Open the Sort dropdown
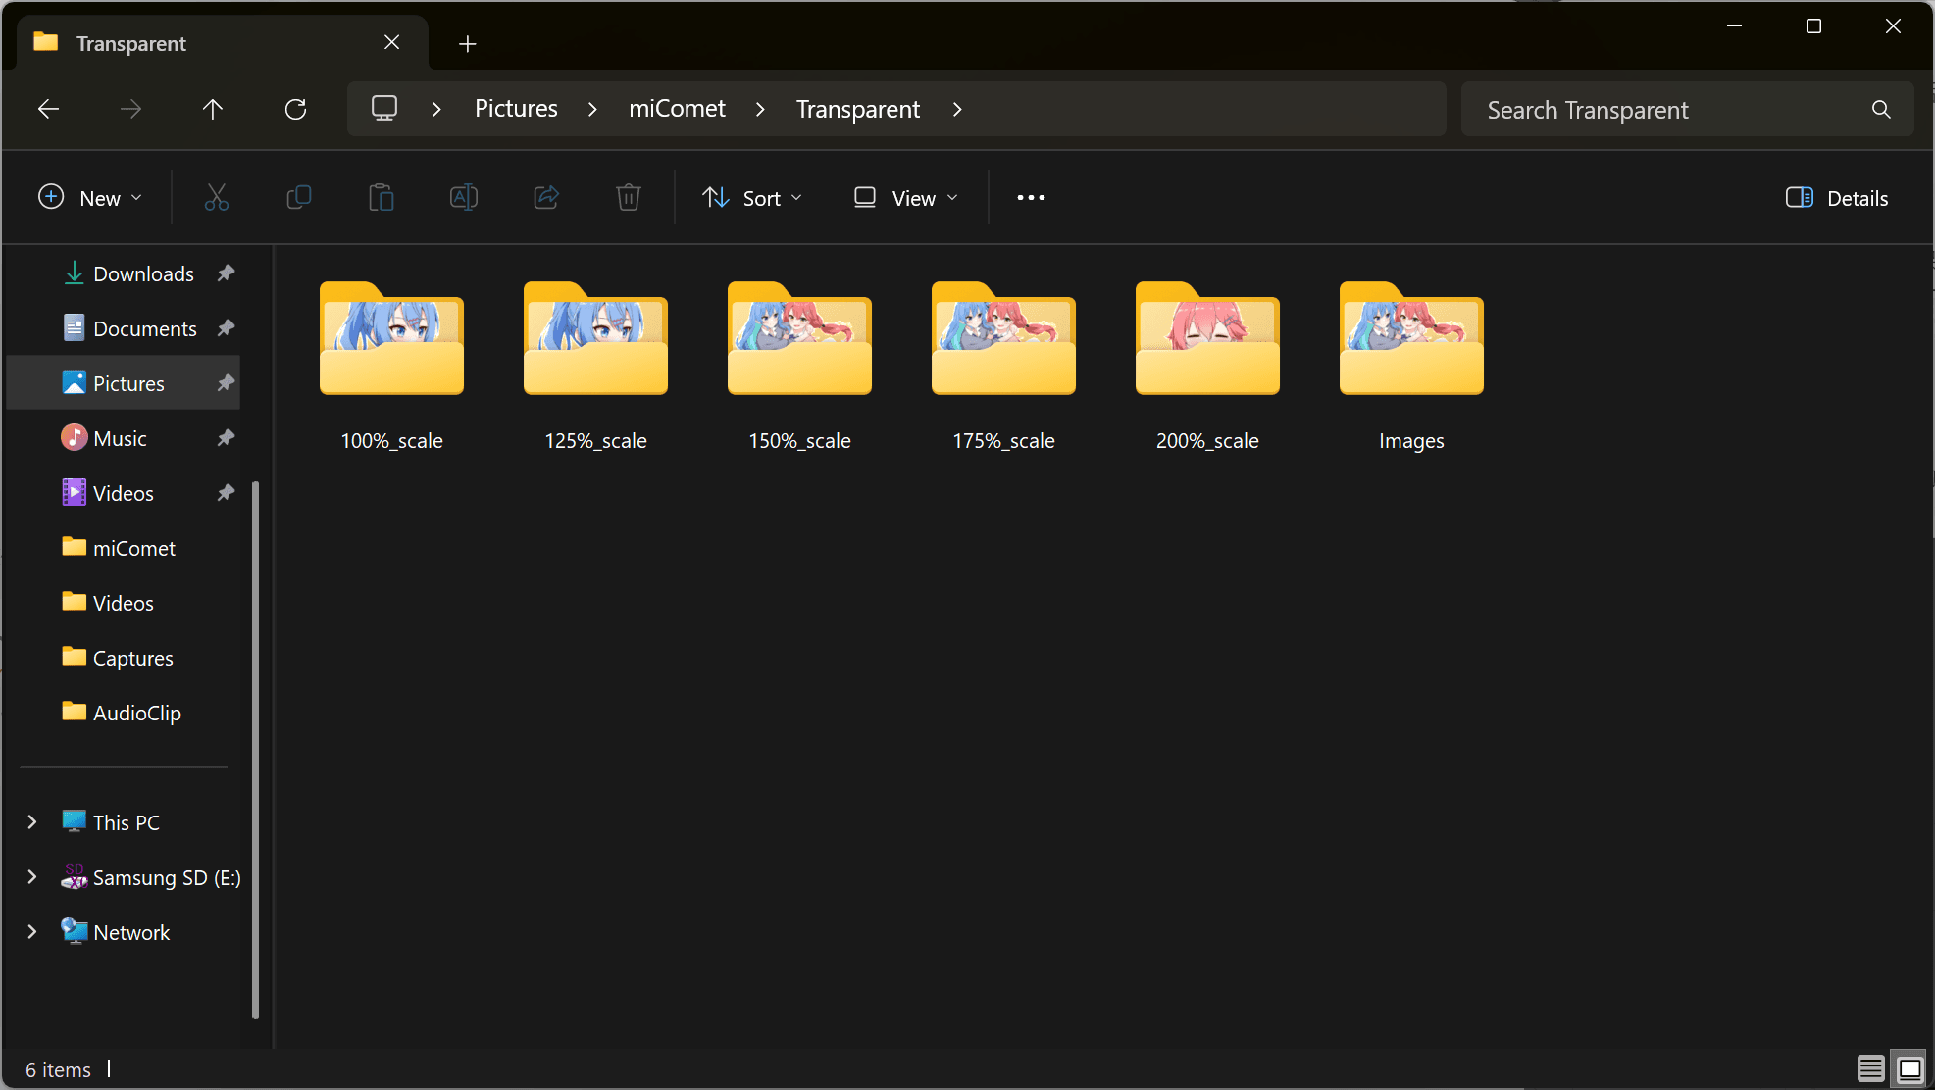 pyautogui.click(x=753, y=198)
